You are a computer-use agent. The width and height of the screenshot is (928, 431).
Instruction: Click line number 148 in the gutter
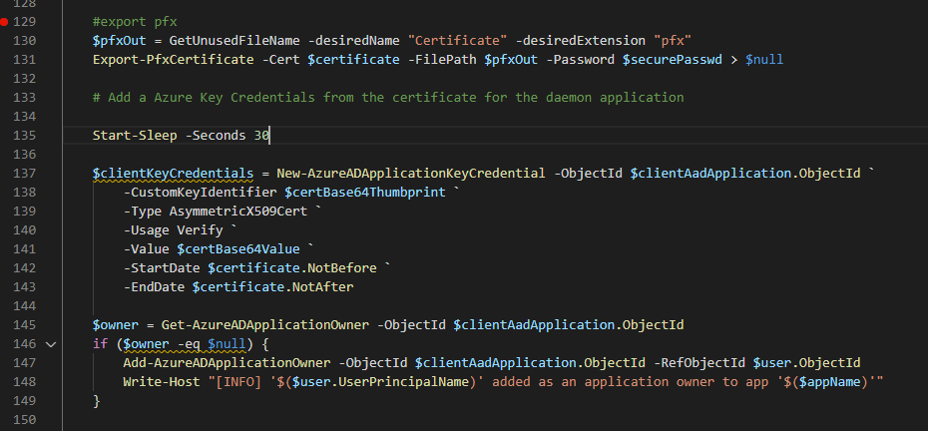[x=25, y=382]
